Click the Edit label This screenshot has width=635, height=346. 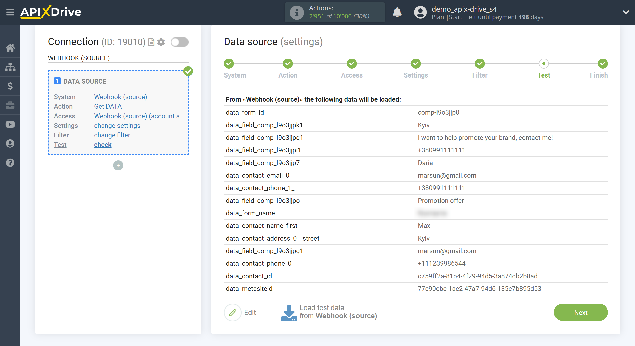[250, 312]
